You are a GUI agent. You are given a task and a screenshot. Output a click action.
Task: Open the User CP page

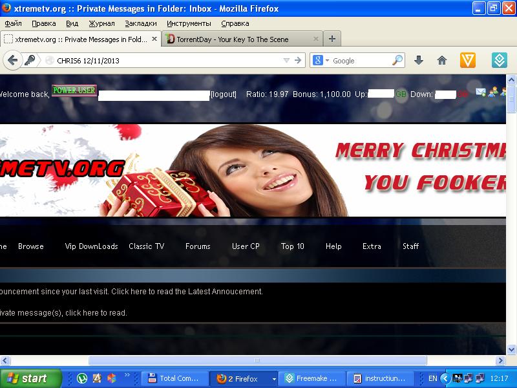click(x=246, y=246)
